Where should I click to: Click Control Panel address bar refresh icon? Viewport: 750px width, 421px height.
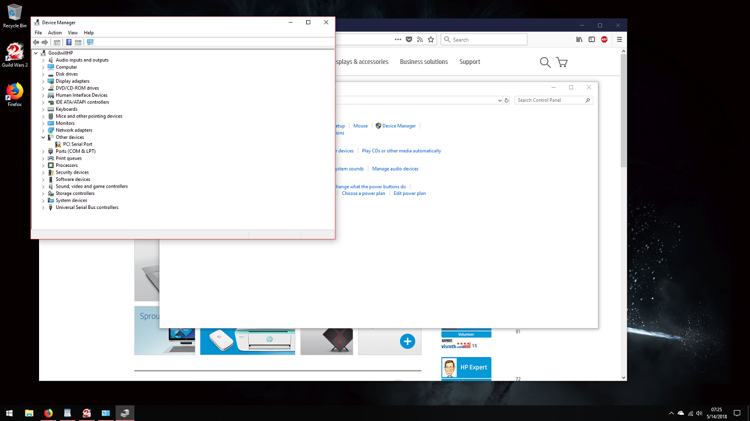pyautogui.click(x=507, y=100)
